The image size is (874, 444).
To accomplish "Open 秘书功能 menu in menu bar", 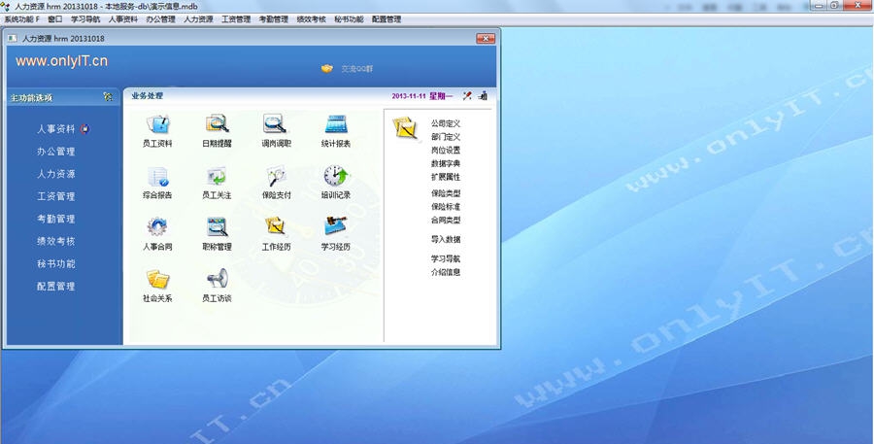I will tap(349, 19).
